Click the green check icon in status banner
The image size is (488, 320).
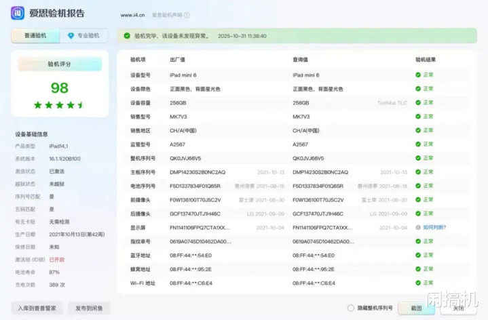[126, 36]
